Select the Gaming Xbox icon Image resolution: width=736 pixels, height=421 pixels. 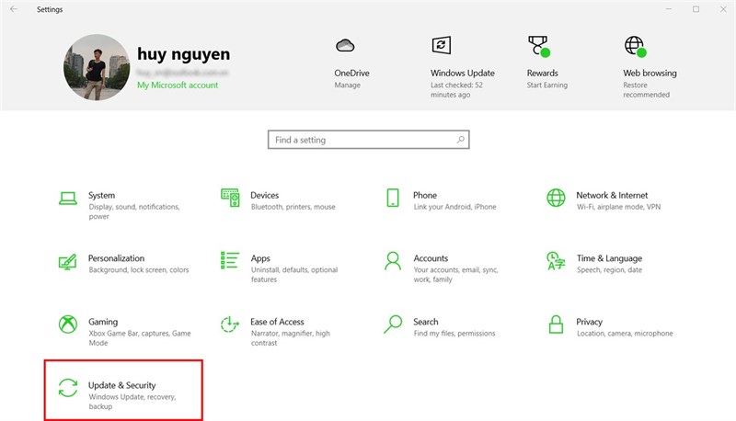pyautogui.click(x=67, y=324)
